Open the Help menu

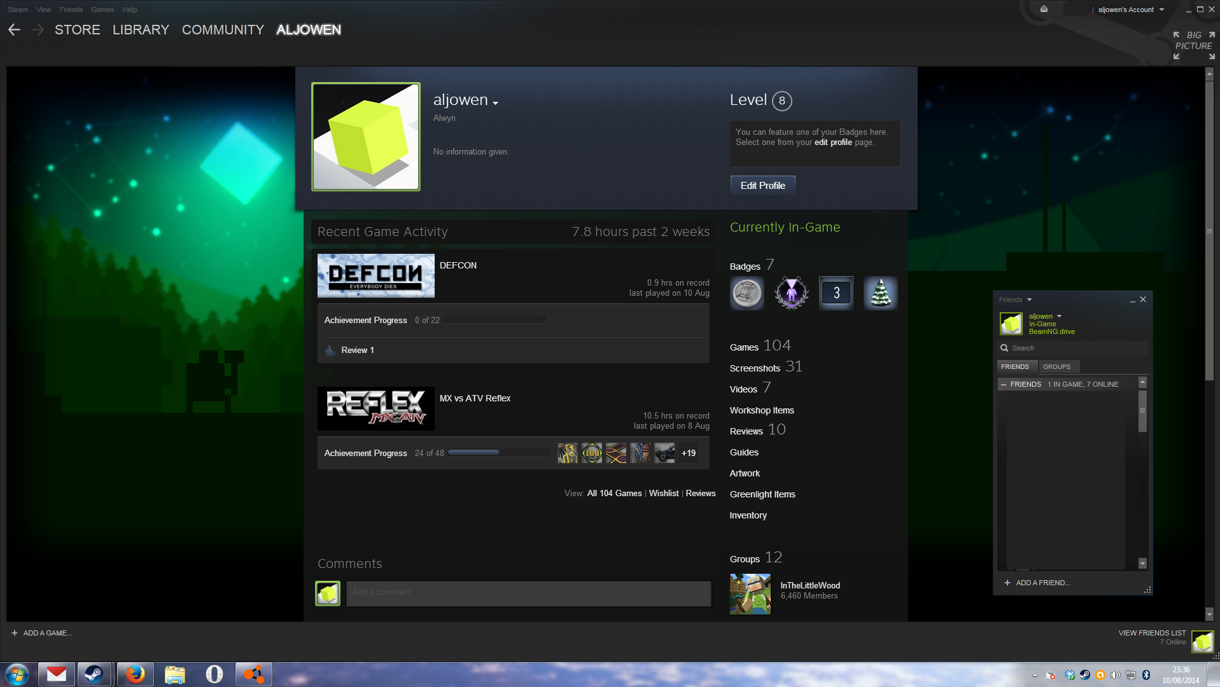[x=130, y=10]
